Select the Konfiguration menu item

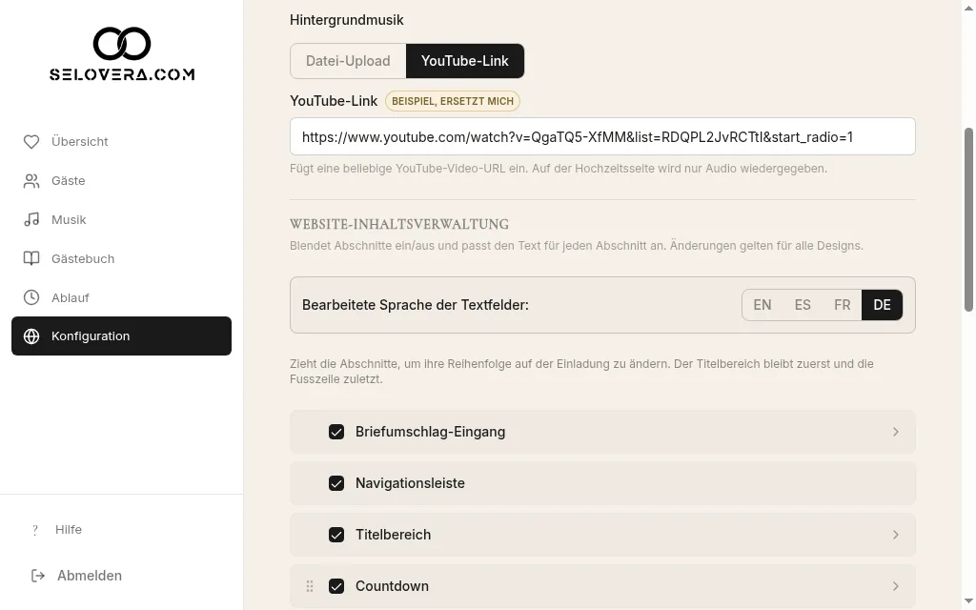click(x=121, y=336)
